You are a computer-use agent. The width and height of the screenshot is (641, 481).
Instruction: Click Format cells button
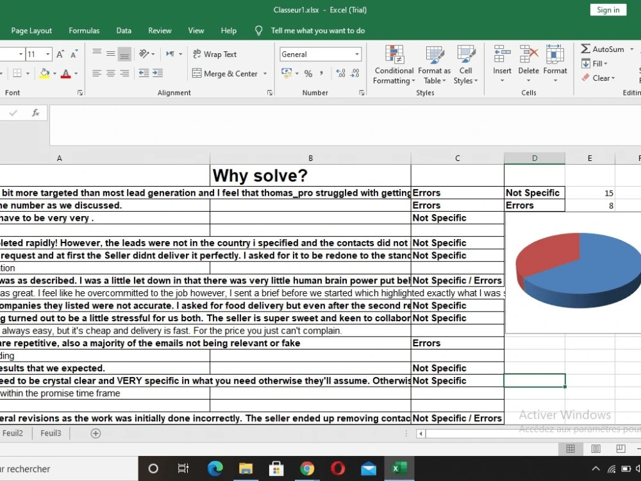555,63
